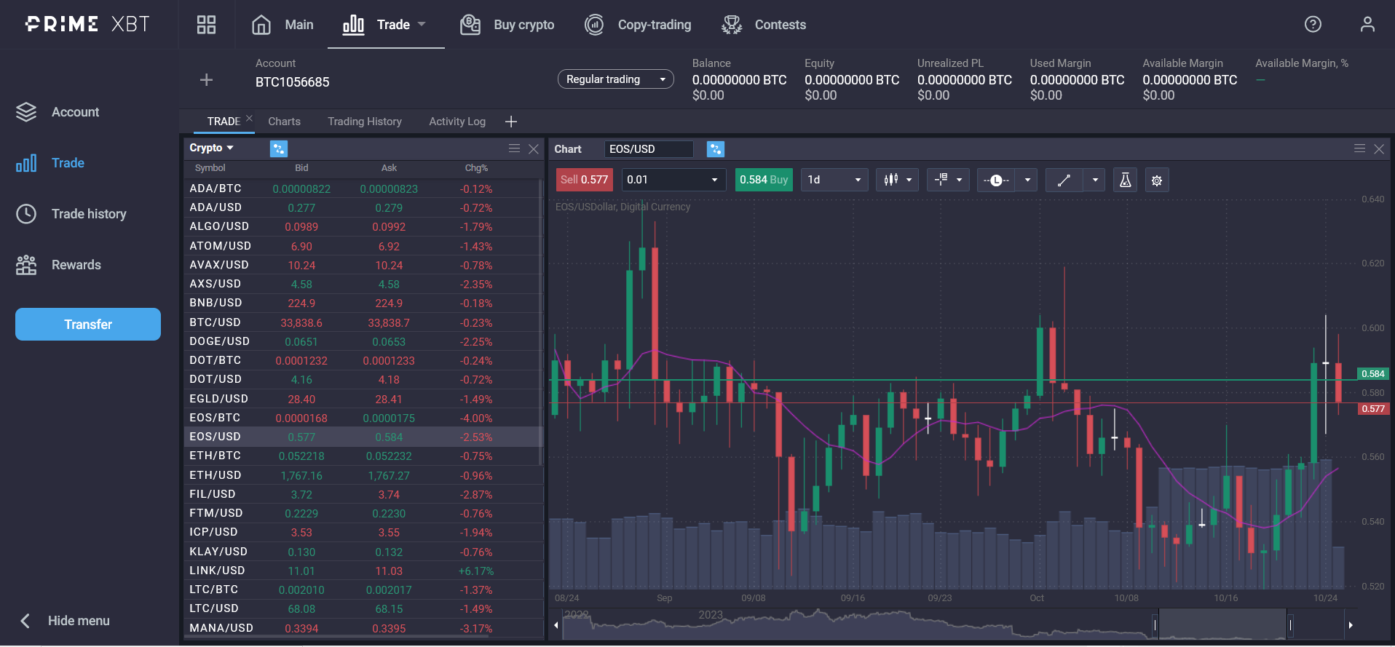Open the dashboard grid icon
Image resolution: width=1395 pixels, height=647 pixels.
(x=207, y=25)
